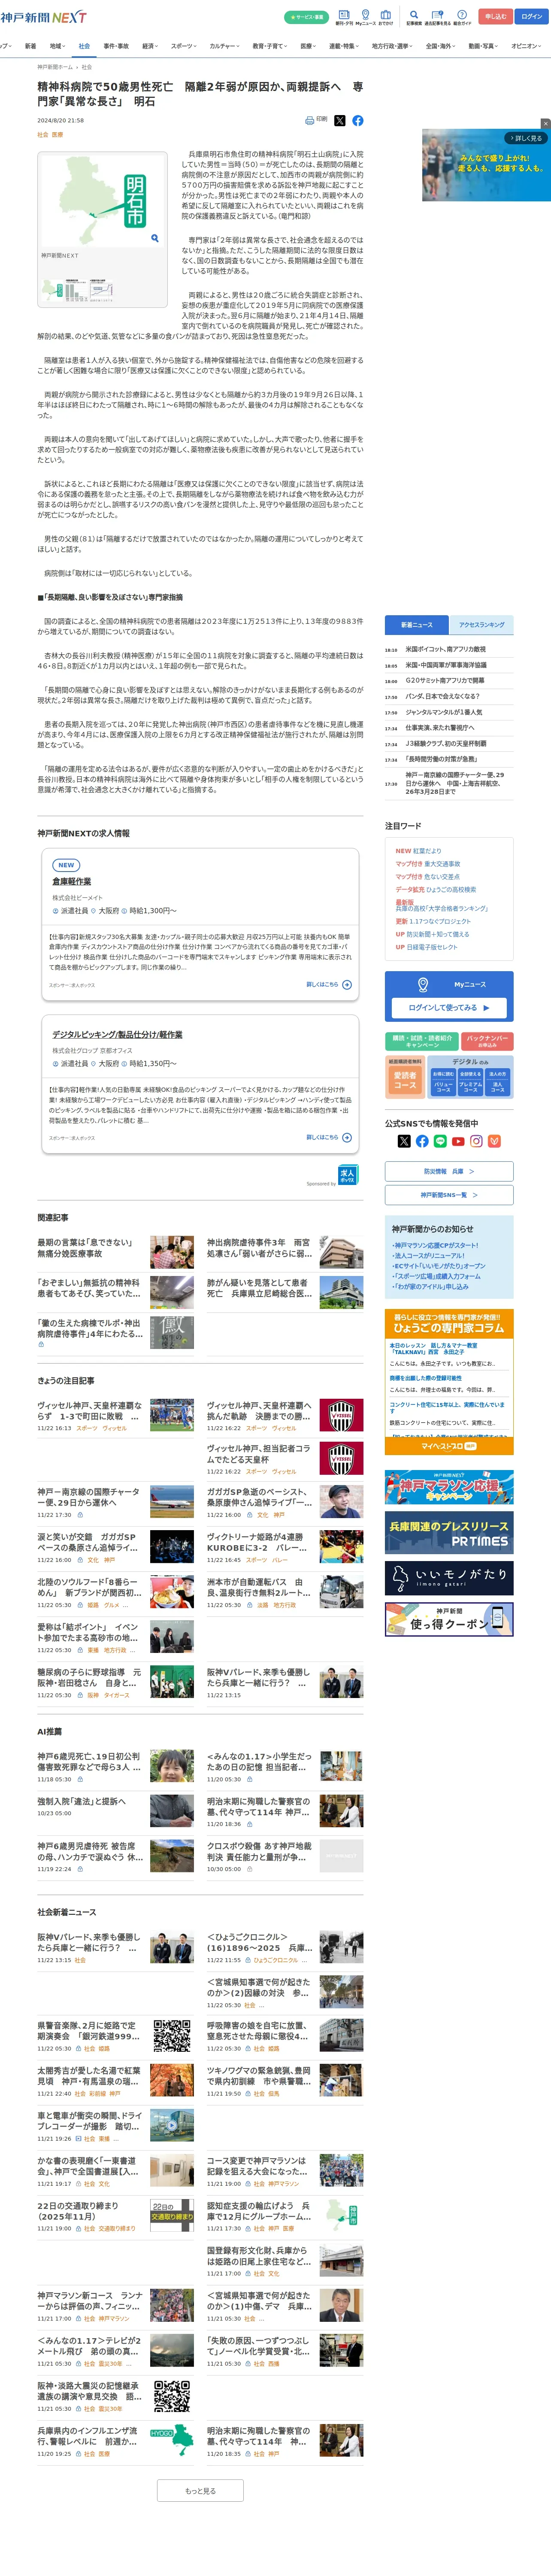Open the 事件・事故 navigation item
Image resolution: width=551 pixels, height=2576 pixels.
click(x=116, y=46)
